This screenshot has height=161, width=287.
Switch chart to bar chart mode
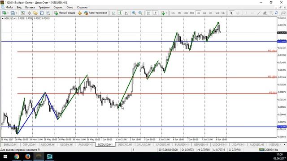113,13
